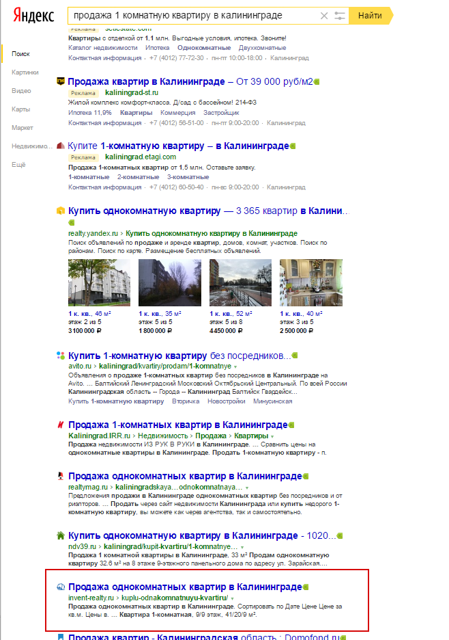This screenshot has height=640, width=449.
Task: Click green marker after 'Купите 1-комнатную квартиру' title
Action: [293, 146]
